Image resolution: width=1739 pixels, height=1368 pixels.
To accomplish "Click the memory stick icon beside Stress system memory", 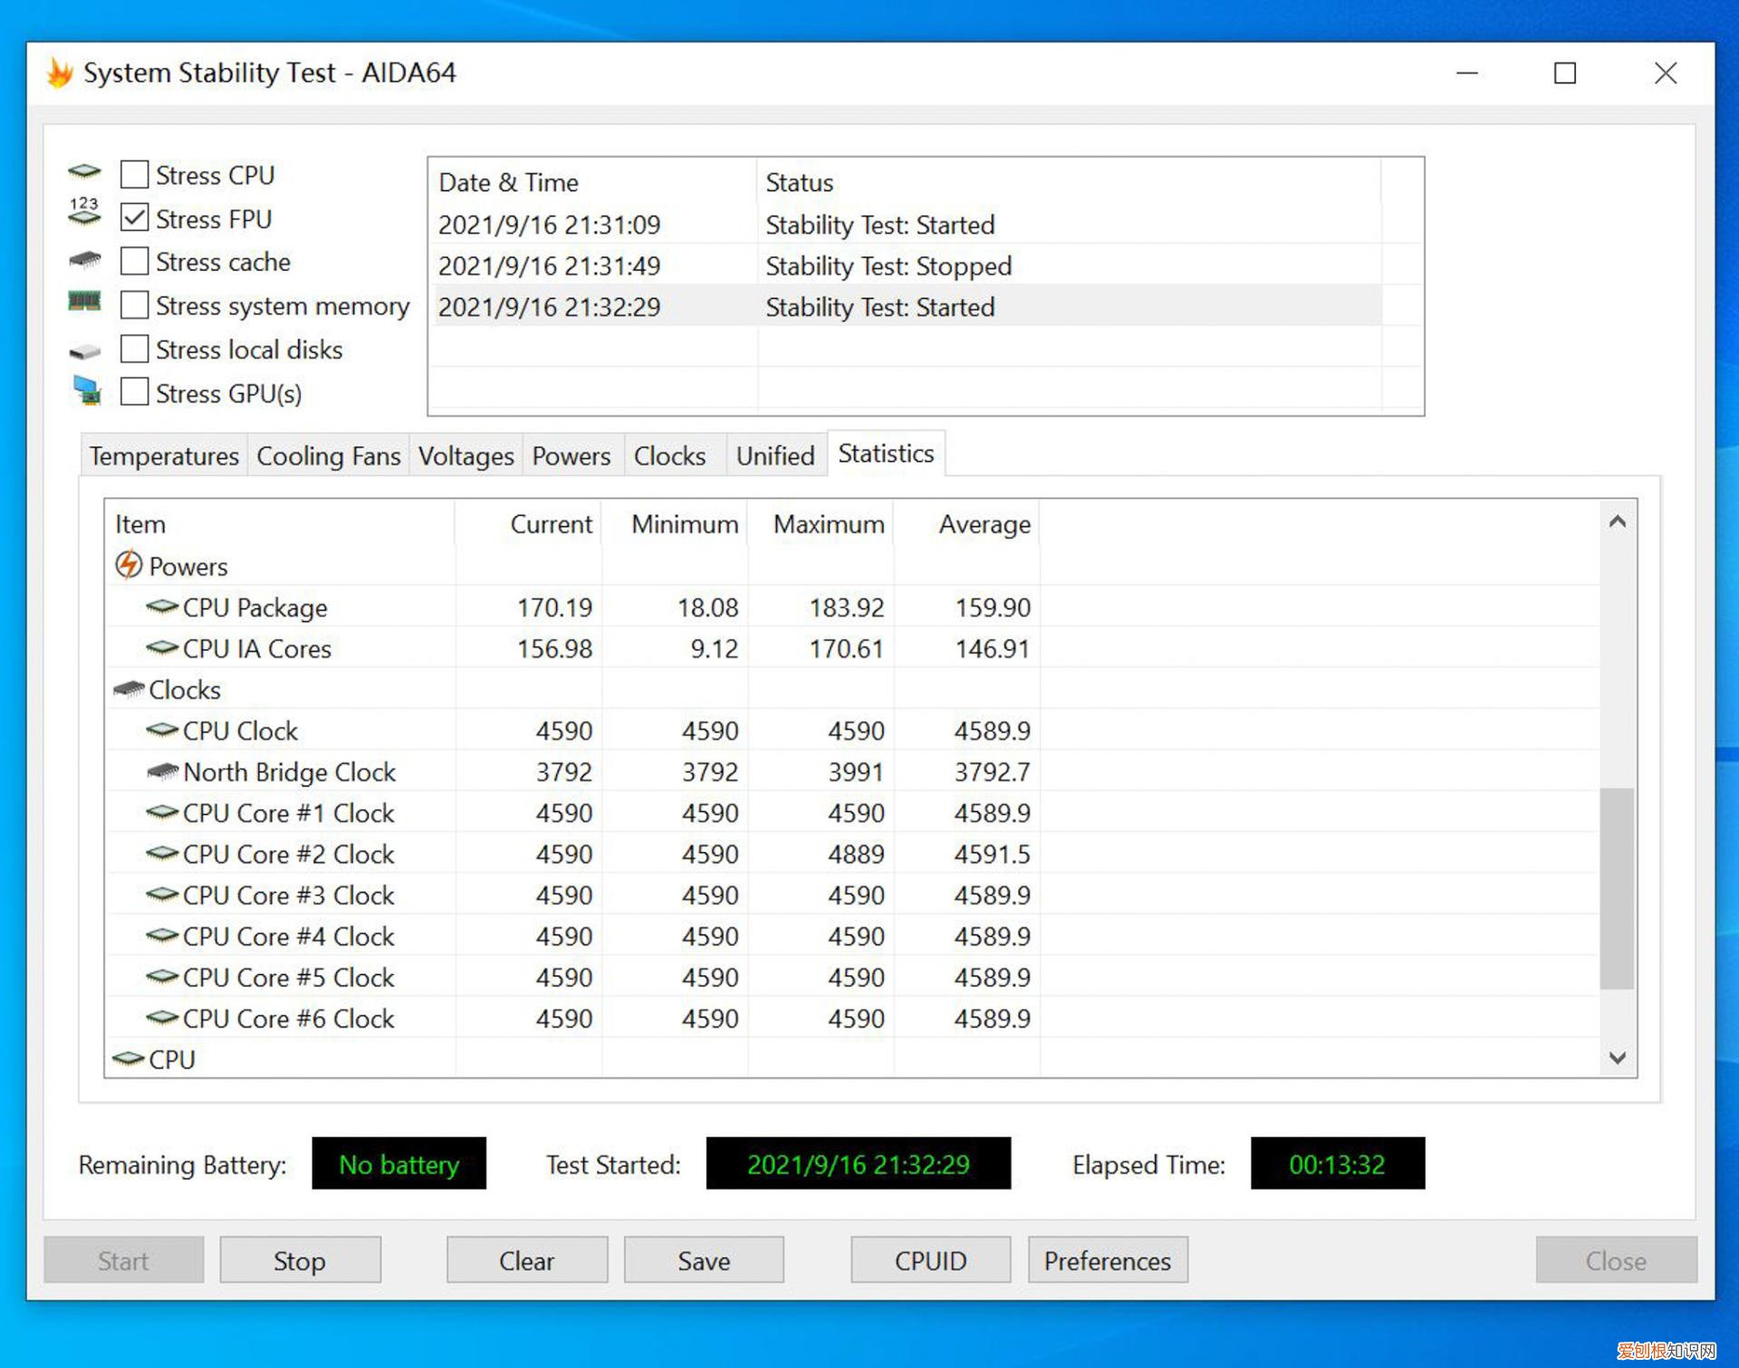I will click(84, 301).
